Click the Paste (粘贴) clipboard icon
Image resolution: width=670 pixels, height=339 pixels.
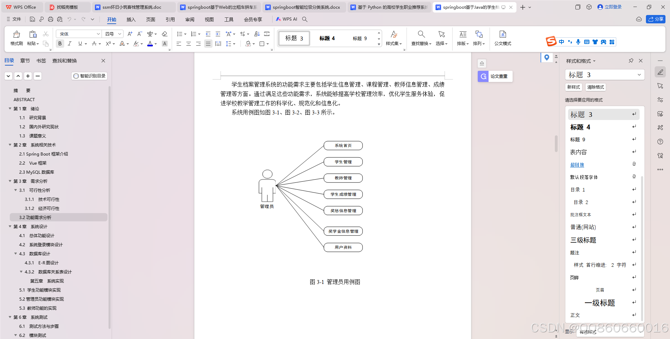pos(33,34)
